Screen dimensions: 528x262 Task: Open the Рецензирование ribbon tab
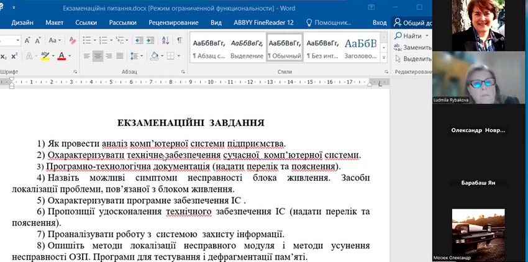click(x=175, y=22)
